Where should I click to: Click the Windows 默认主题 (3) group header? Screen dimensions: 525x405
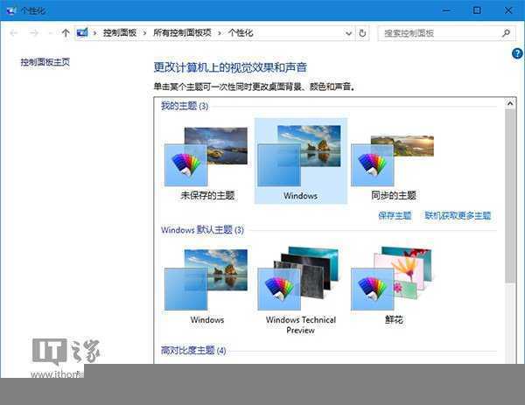(x=202, y=230)
